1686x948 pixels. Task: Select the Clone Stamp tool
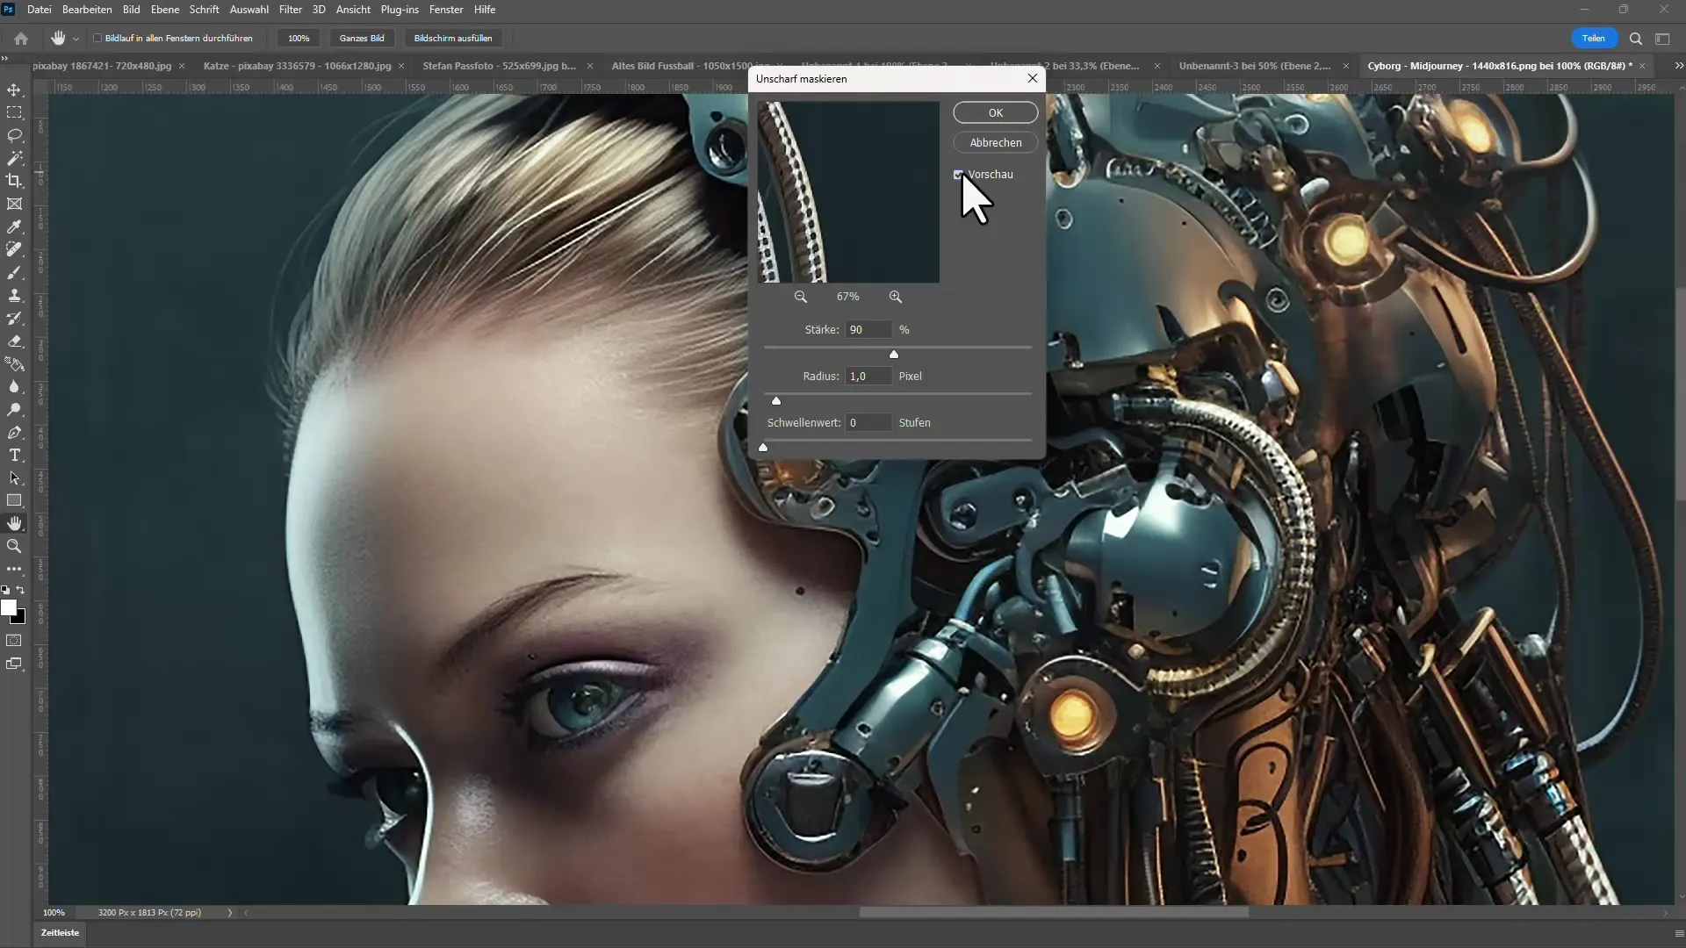point(14,295)
